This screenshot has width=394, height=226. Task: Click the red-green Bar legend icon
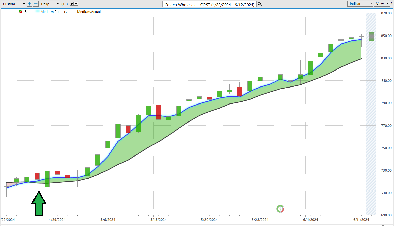click(x=21, y=12)
